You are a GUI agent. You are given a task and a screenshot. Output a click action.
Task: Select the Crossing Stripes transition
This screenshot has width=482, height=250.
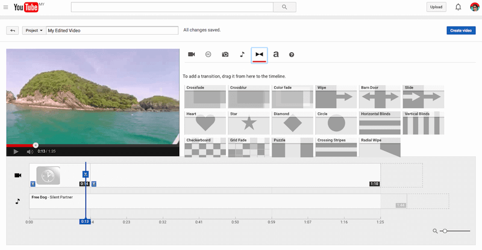[x=336, y=148]
